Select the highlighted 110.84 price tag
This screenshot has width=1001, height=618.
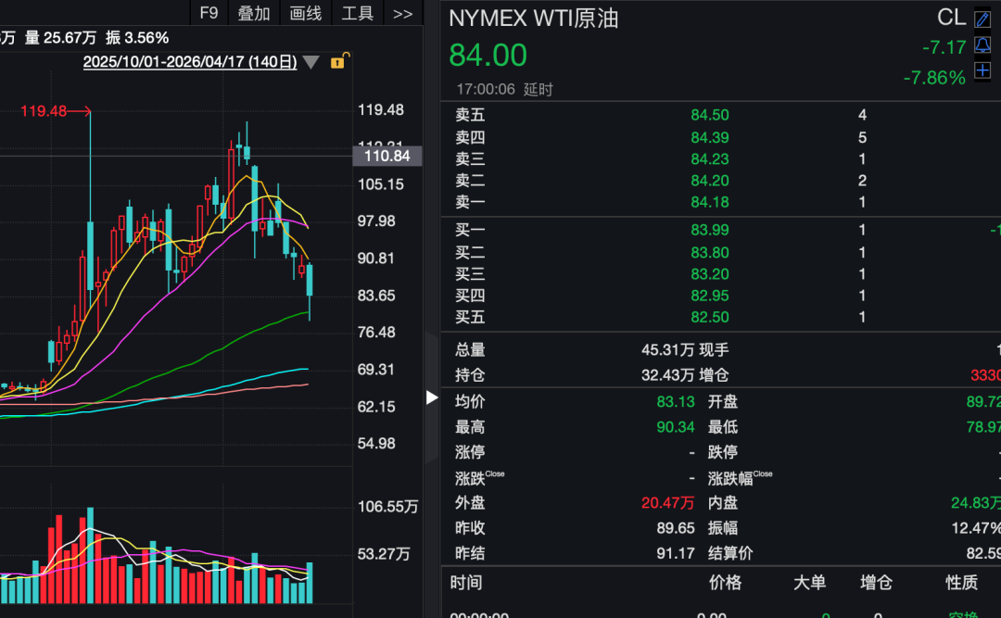click(x=386, y=156)
